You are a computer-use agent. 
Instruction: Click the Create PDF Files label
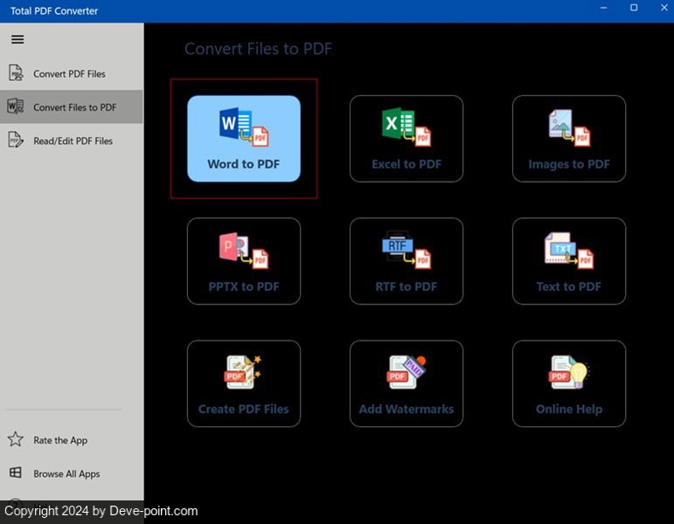(244, 409)
